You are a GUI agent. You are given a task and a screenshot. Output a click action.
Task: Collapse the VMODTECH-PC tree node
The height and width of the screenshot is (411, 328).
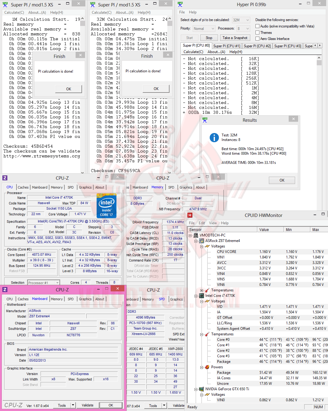point(190,235)
